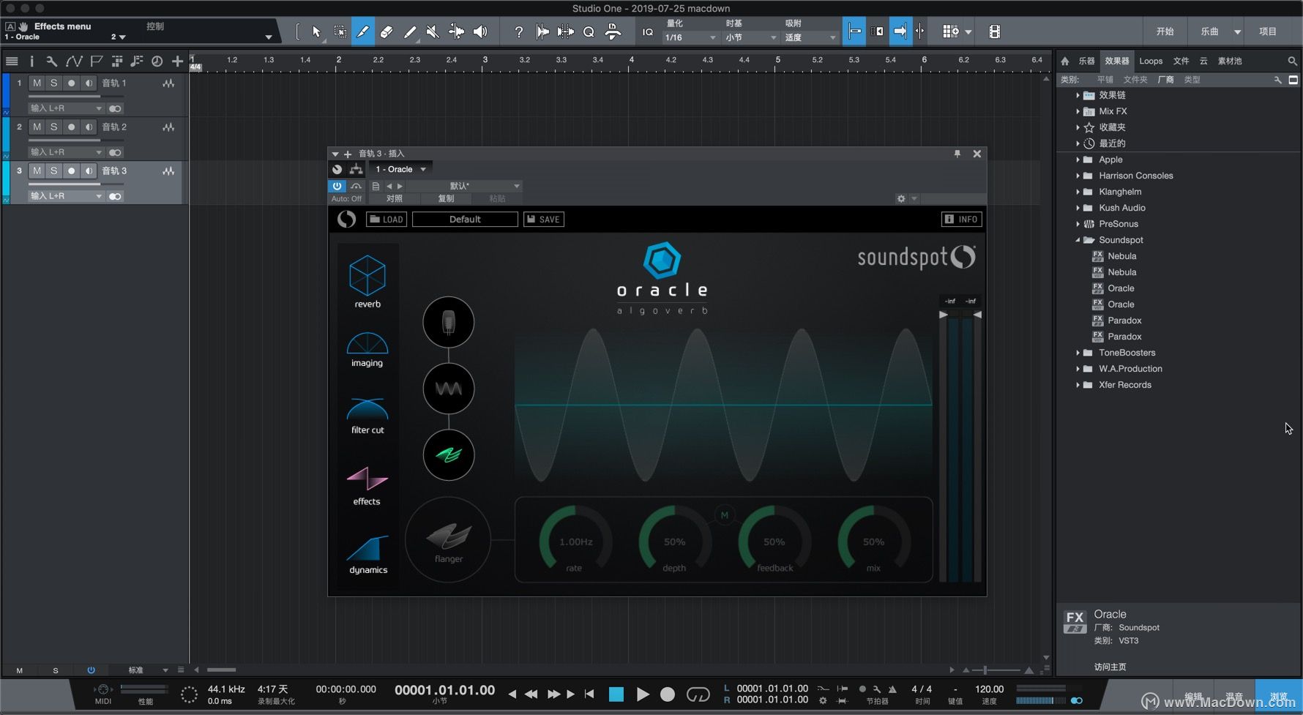The height and width of the screenshot is (715, 1303).
Task: Expand the ToneBoosters vendor folder
Action: pyautogui.click(x=1078, y=353)
